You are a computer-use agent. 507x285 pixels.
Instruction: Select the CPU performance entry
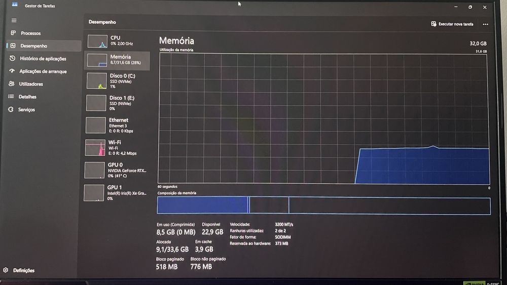pos(118,41)
